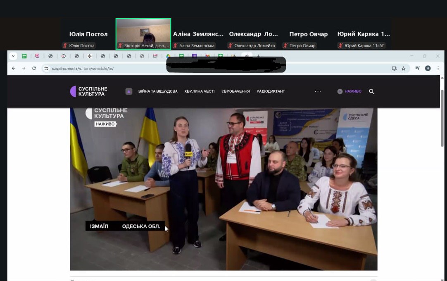The image size is (447, 281).
Task: Expand the tab search dropdown arrow
Action: [x=13, y=56]
